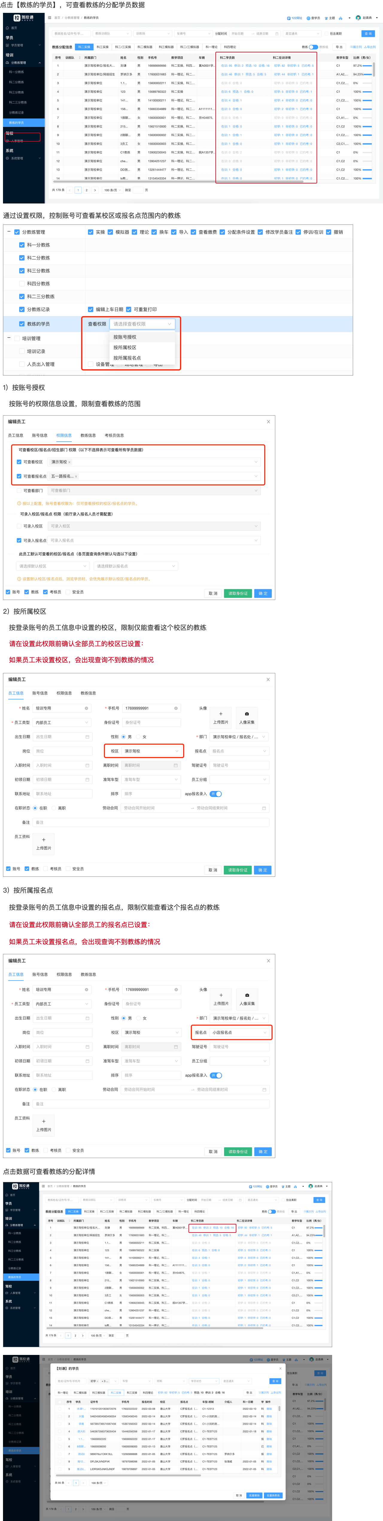
Task: Open the 查看权限 请选择查看权限 dropdown
Action: 142,323
